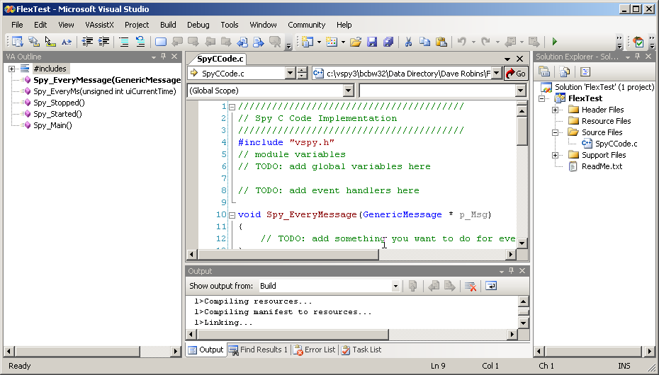Select Spy_Stopped() in the VA Outline
Viewport: 659px width, 375px height.
59,103
